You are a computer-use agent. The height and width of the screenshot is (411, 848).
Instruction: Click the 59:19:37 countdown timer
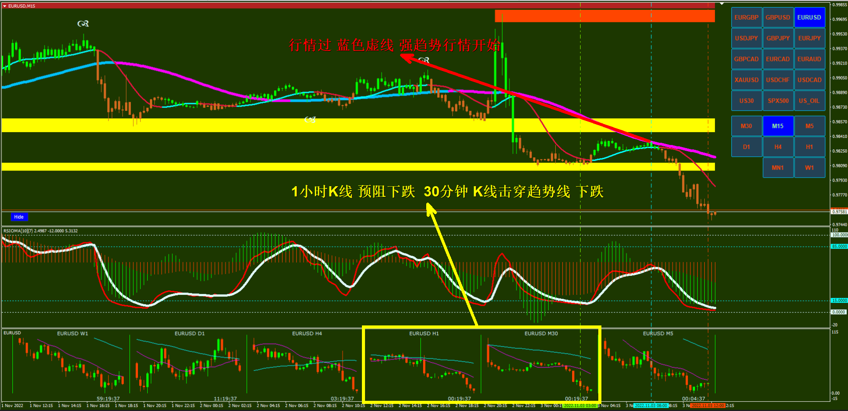click(108, 399)
